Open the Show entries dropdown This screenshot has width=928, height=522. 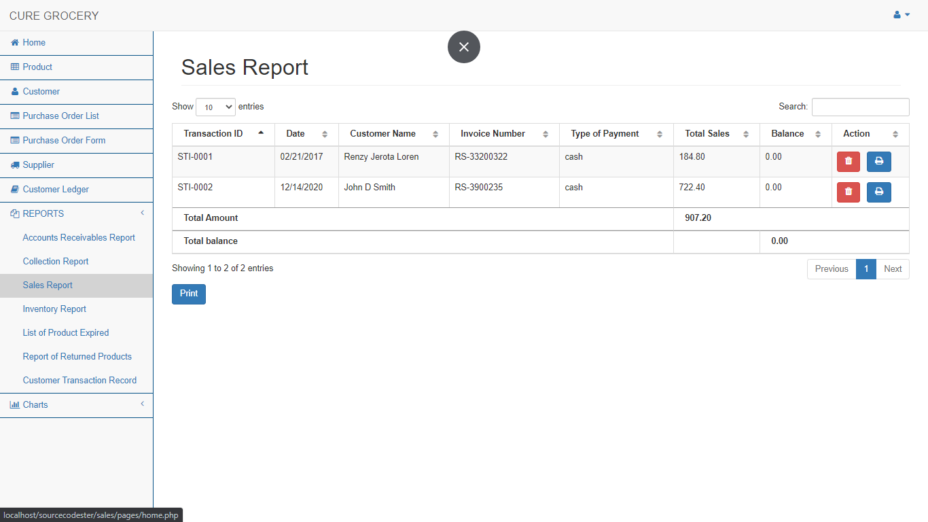[x=215, y=107]
